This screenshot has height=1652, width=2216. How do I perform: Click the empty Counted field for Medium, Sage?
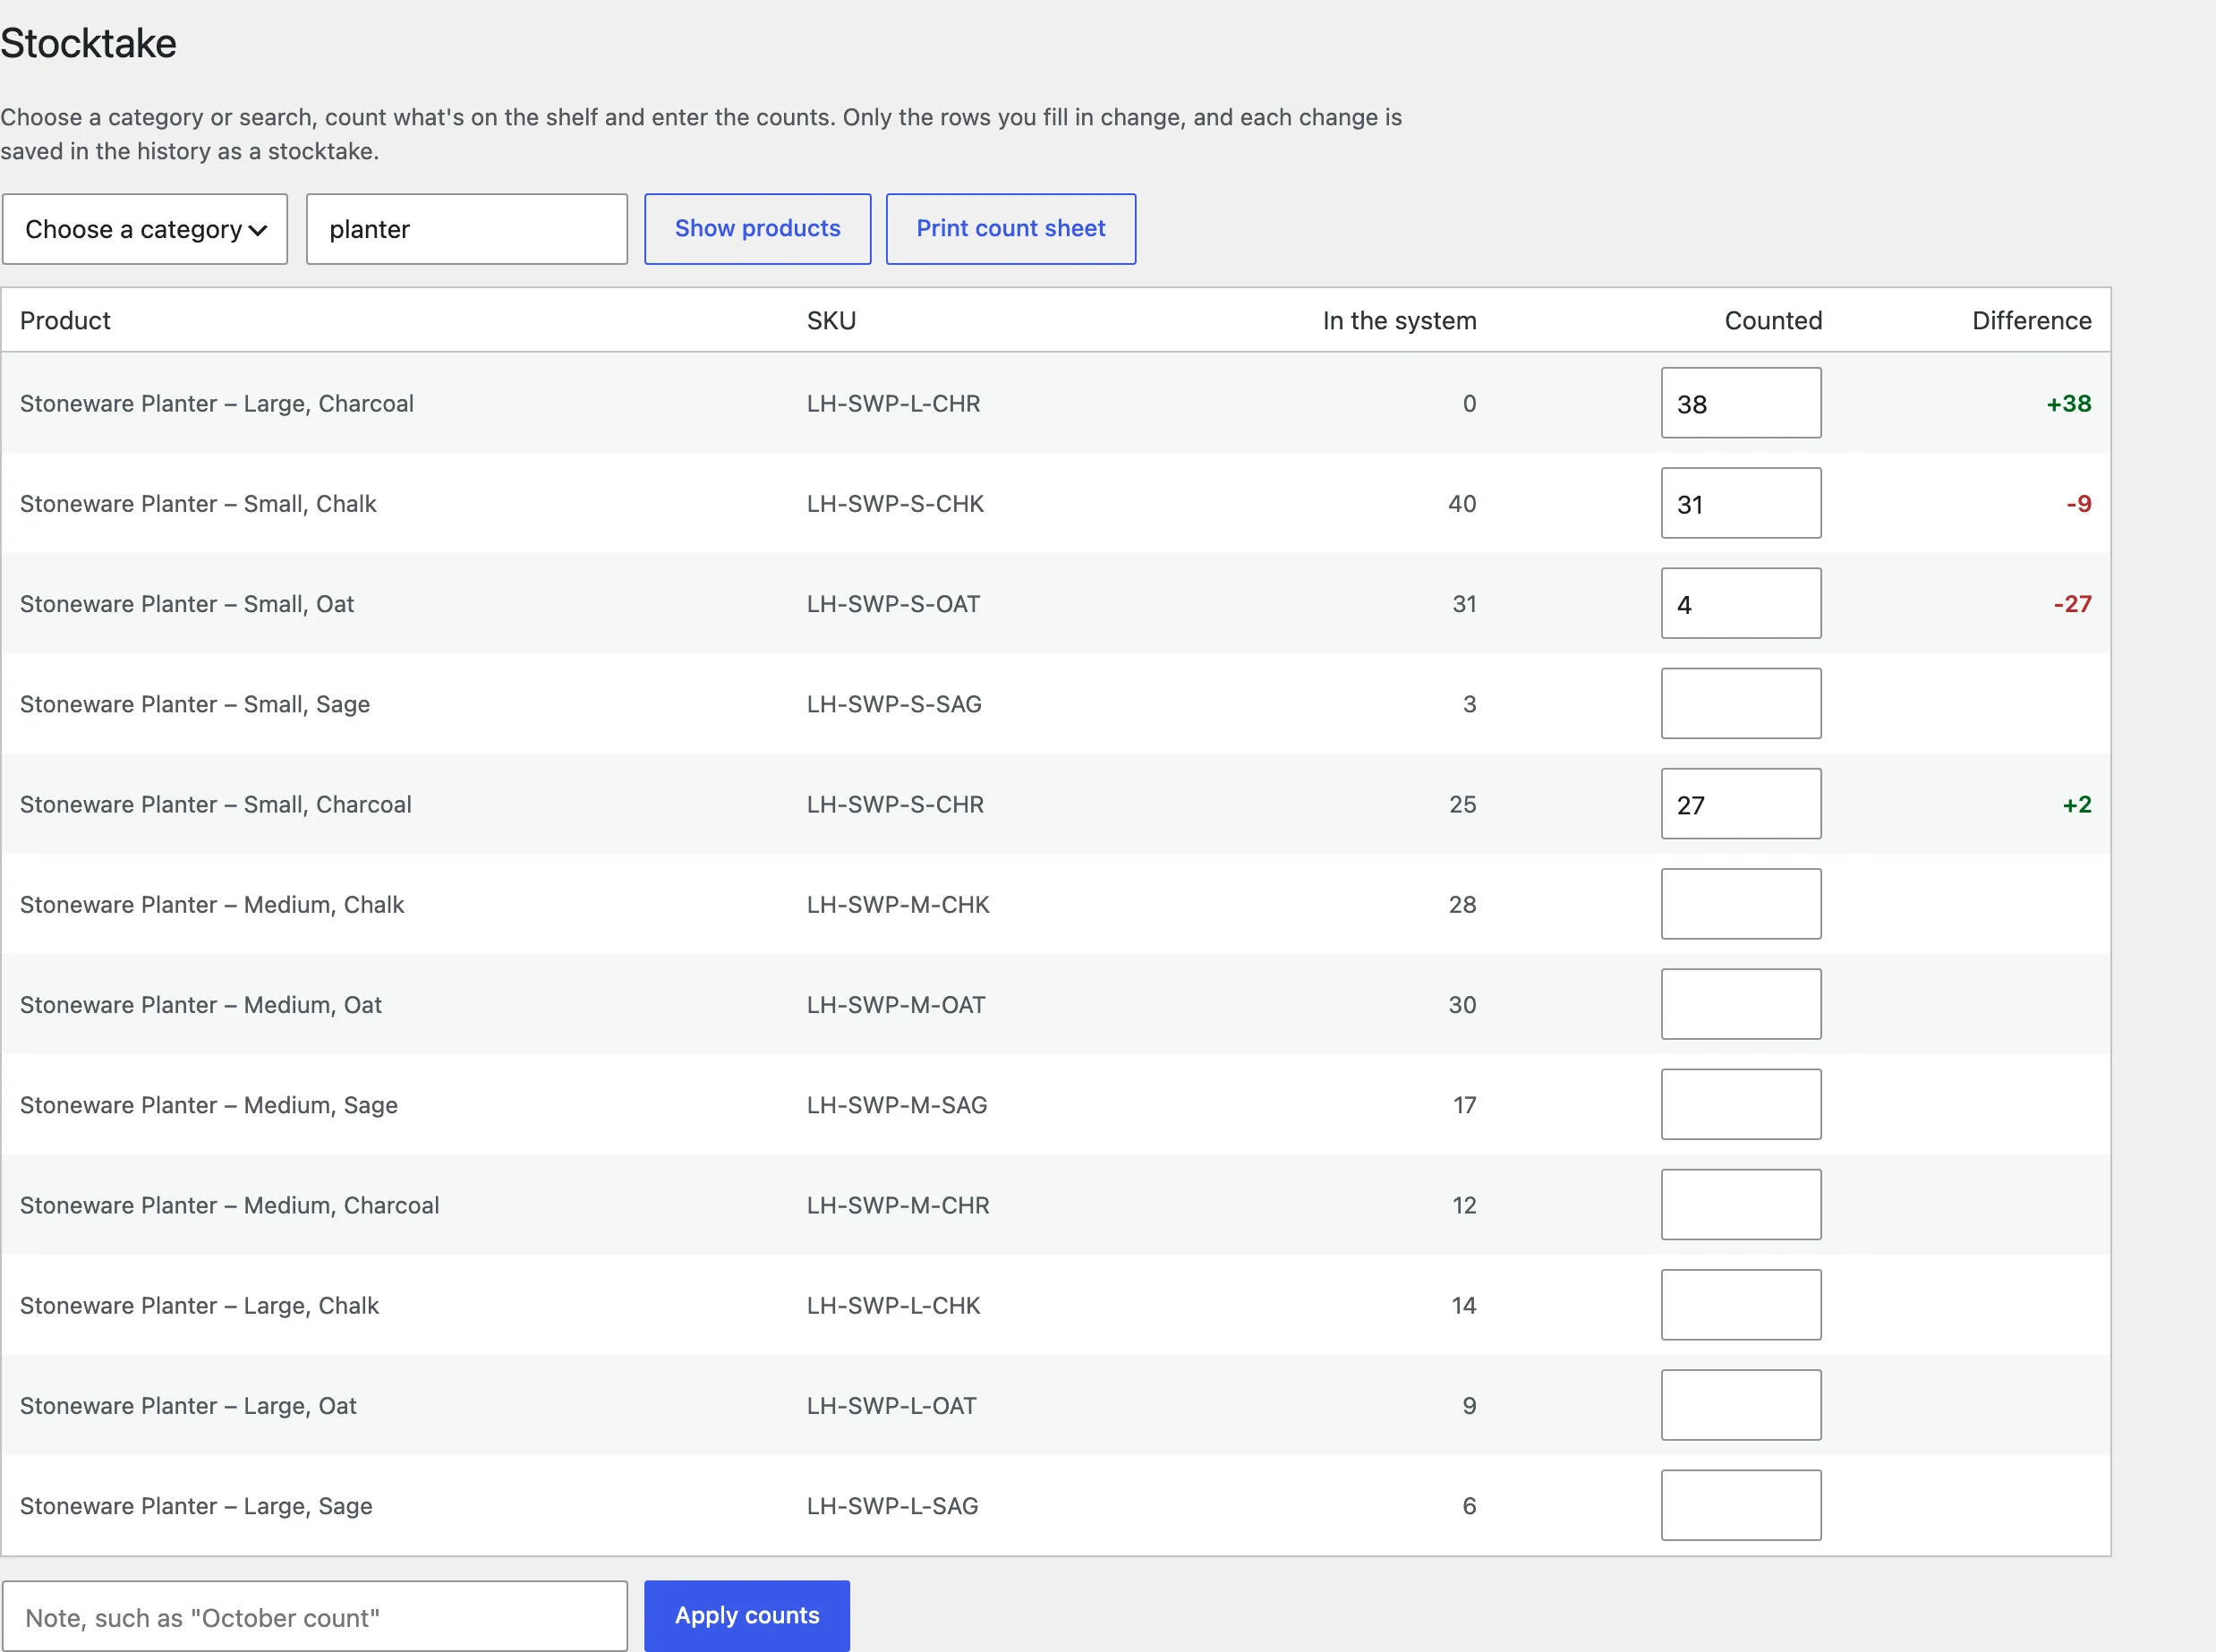(x=1740, y=1104)
